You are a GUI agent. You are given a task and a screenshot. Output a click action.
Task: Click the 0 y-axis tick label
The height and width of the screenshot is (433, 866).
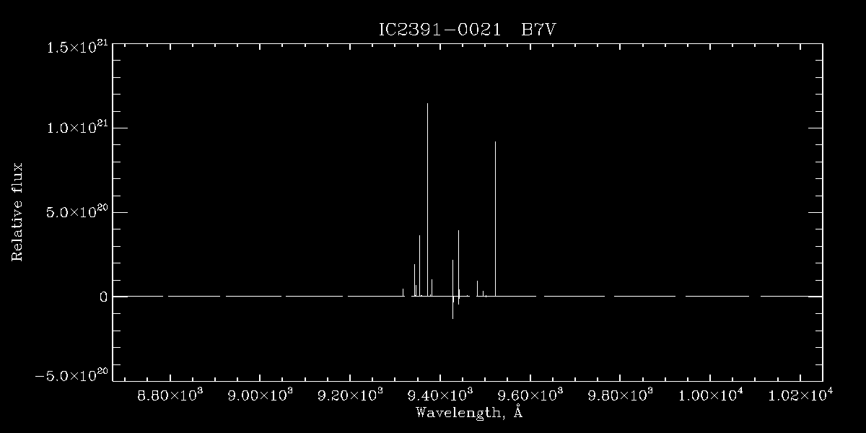click(104, 297)
